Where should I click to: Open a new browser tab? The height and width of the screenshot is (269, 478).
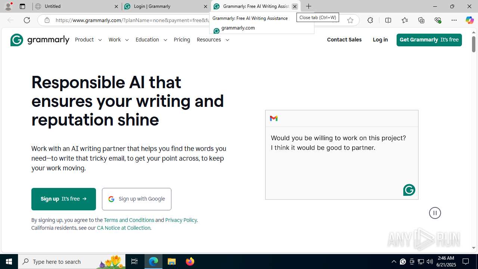(x=308, y=6)
